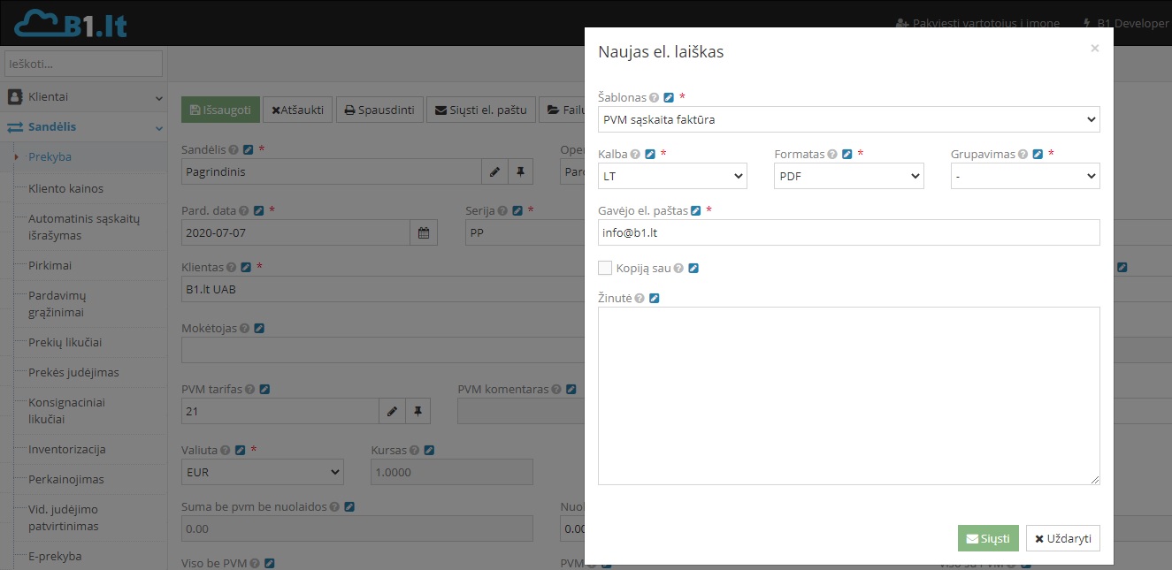Click into the Žinutė message text area
The height and width of the screenshot is (570, 1172).
click(848, 395)
